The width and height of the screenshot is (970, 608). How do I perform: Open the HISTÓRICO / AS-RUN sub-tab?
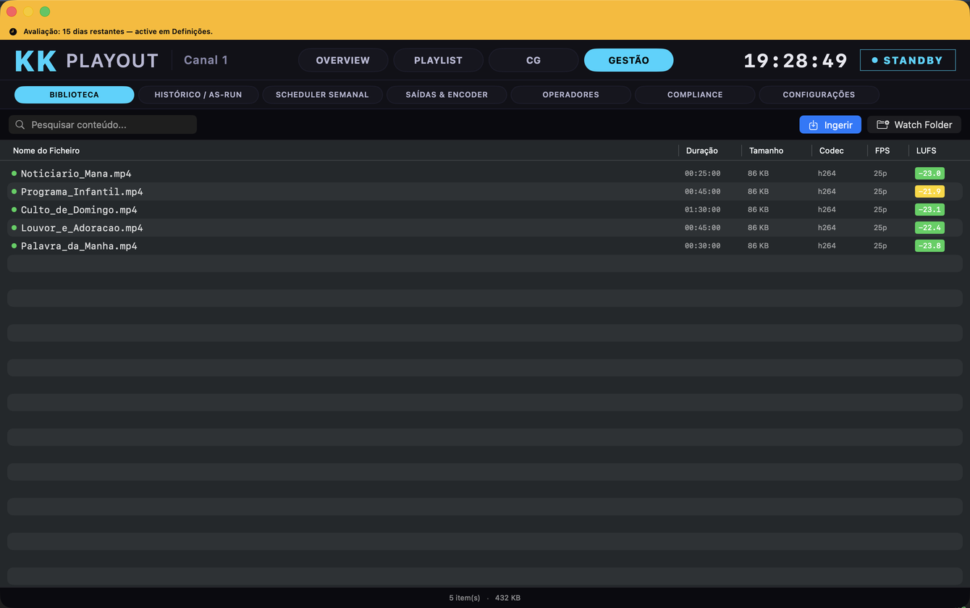pos(198,95)
